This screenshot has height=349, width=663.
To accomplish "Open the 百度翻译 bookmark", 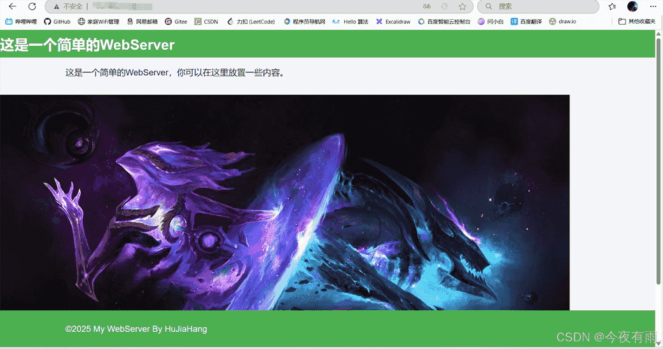I will (526, 22).
